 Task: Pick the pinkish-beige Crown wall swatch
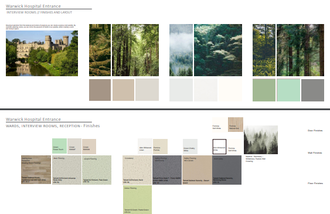(x=89, y=147)
